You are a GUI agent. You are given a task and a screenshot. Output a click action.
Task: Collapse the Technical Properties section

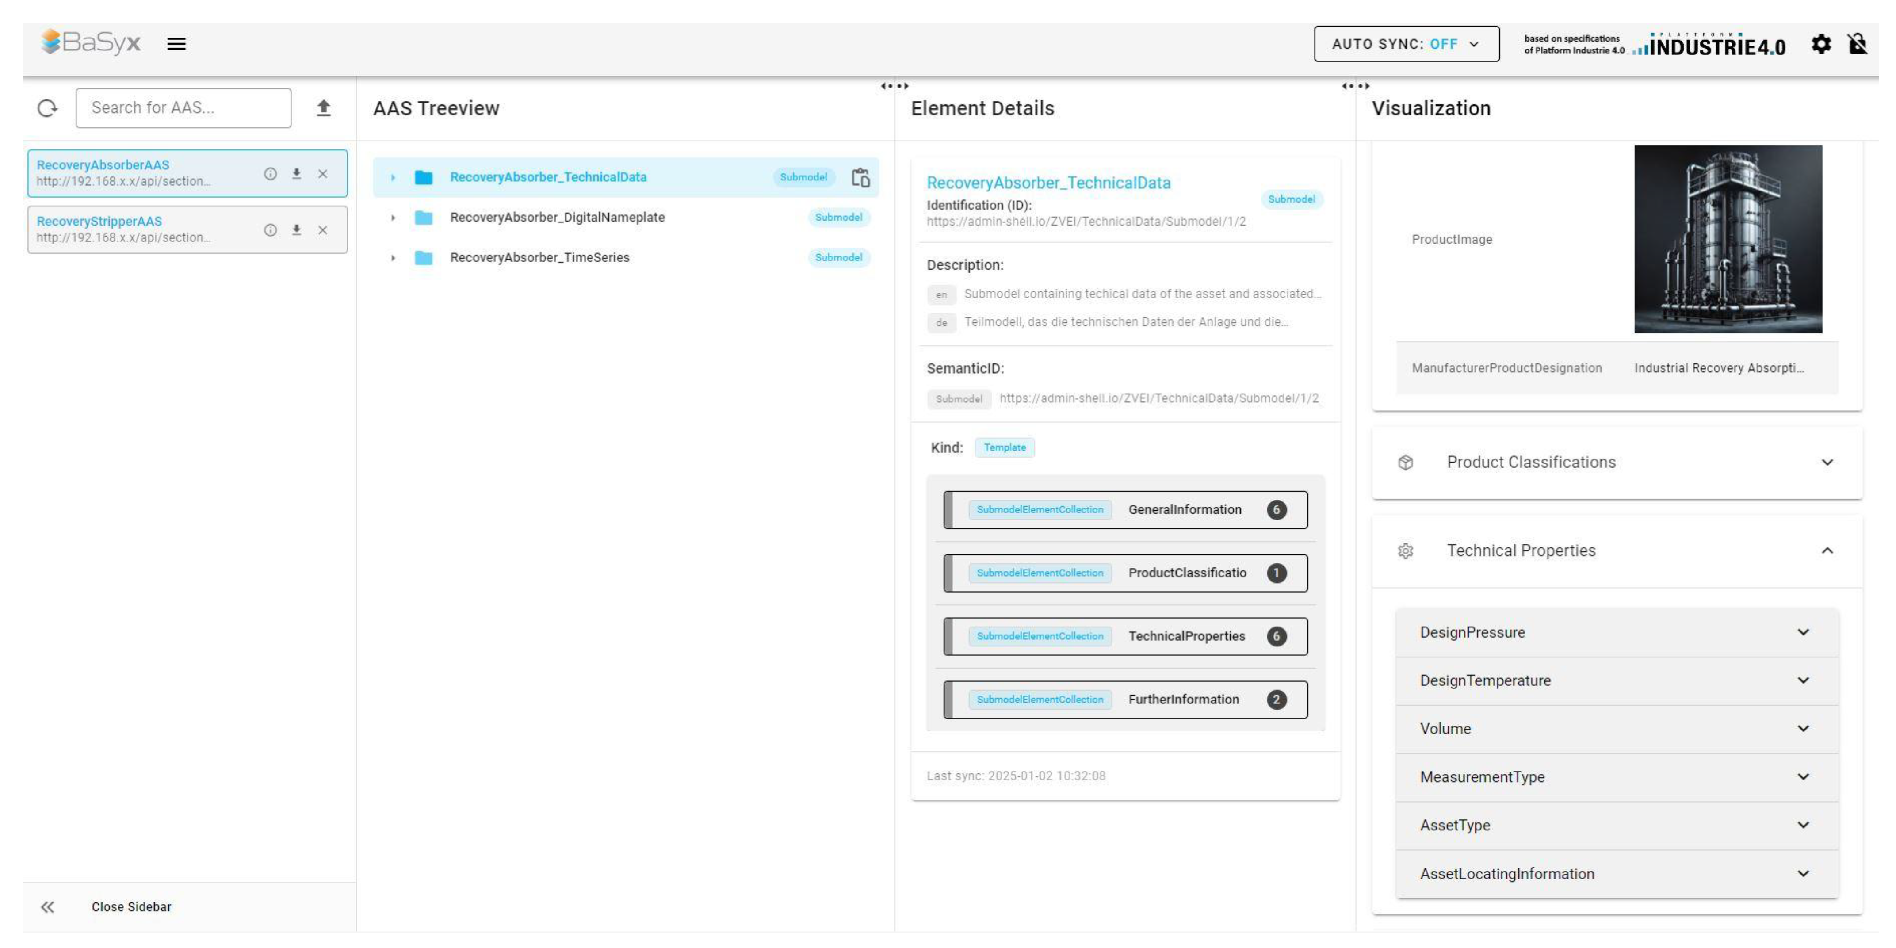point(1826,550)
